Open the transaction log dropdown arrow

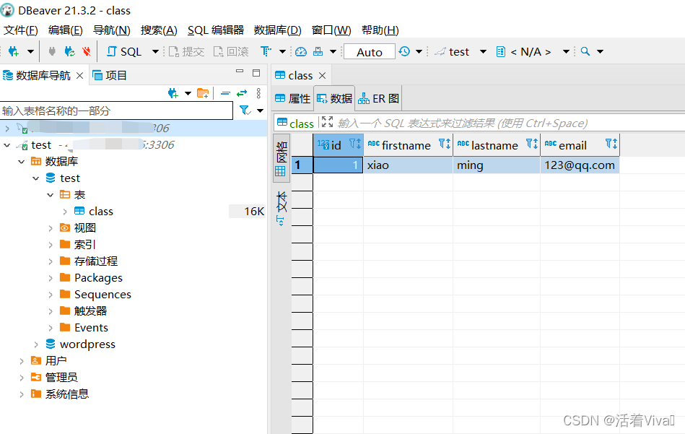point(419,51)
